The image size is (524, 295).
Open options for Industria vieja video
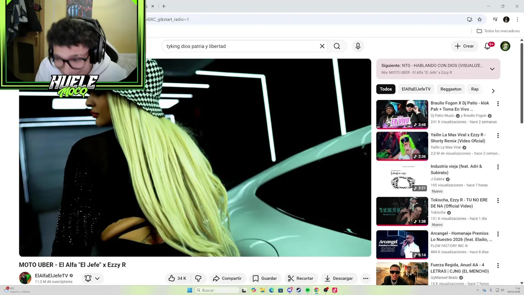pos(498,167)
